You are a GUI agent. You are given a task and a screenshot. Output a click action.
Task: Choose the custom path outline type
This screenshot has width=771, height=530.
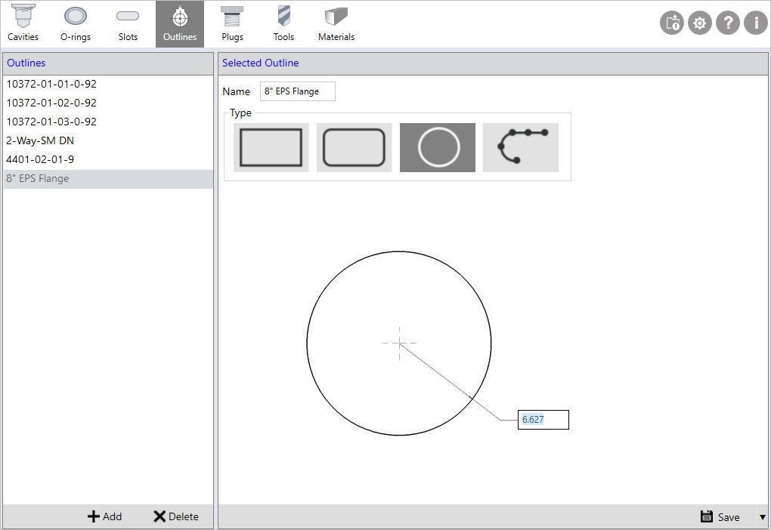point(521,147)
